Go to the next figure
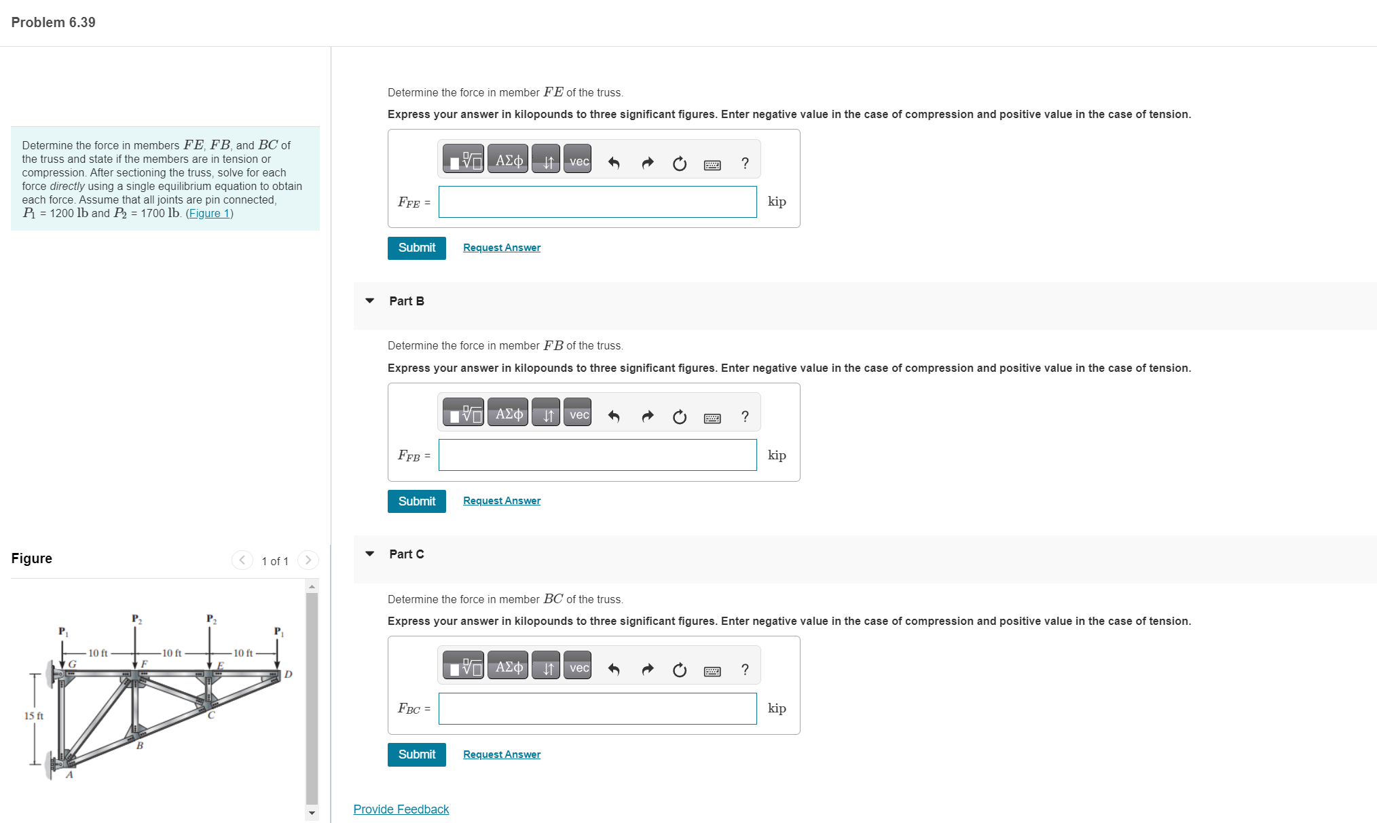This screenshot has height=823, width=1377. pyautogui.click(x=308, y=560)
